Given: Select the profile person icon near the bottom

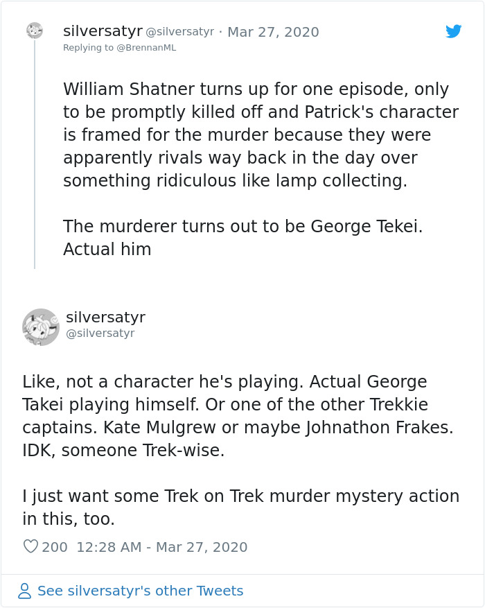Looking at the screenshot, I should (x=24, y=591).
